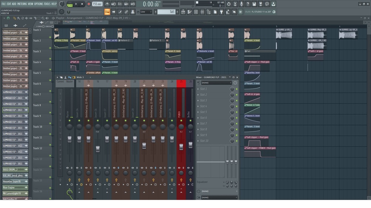The width and height of the screenshot is (371, 208).
Task: Select the paint brush tool in Playlist
Action: pyautogui.click(x=18, y=18)
